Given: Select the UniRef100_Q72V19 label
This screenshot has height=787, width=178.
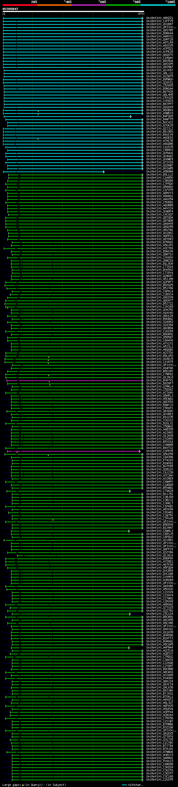Looking at the screenshot, I should (x=159, y=162).
